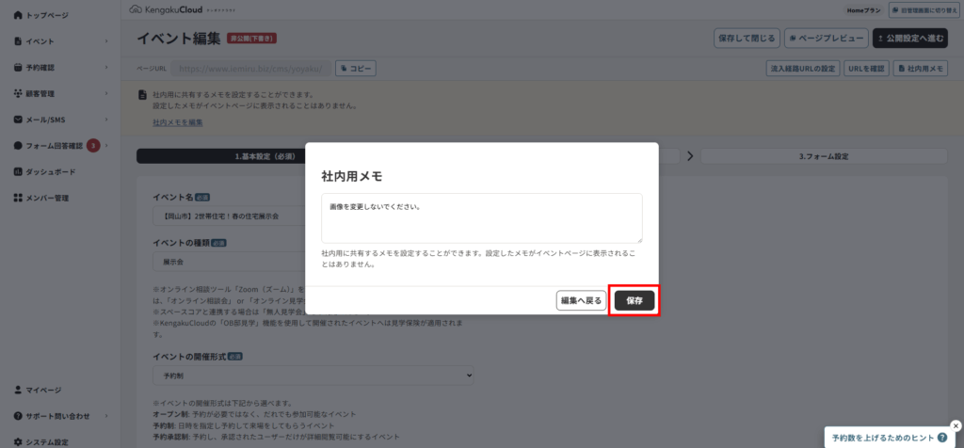Open メンバー管理 grid icon
The height and width of the screenshot is (448, 964).
point(18,199)
